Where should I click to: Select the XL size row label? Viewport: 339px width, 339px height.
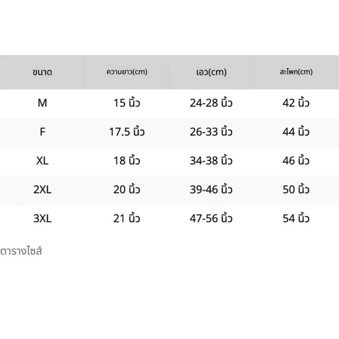(42, 161)
